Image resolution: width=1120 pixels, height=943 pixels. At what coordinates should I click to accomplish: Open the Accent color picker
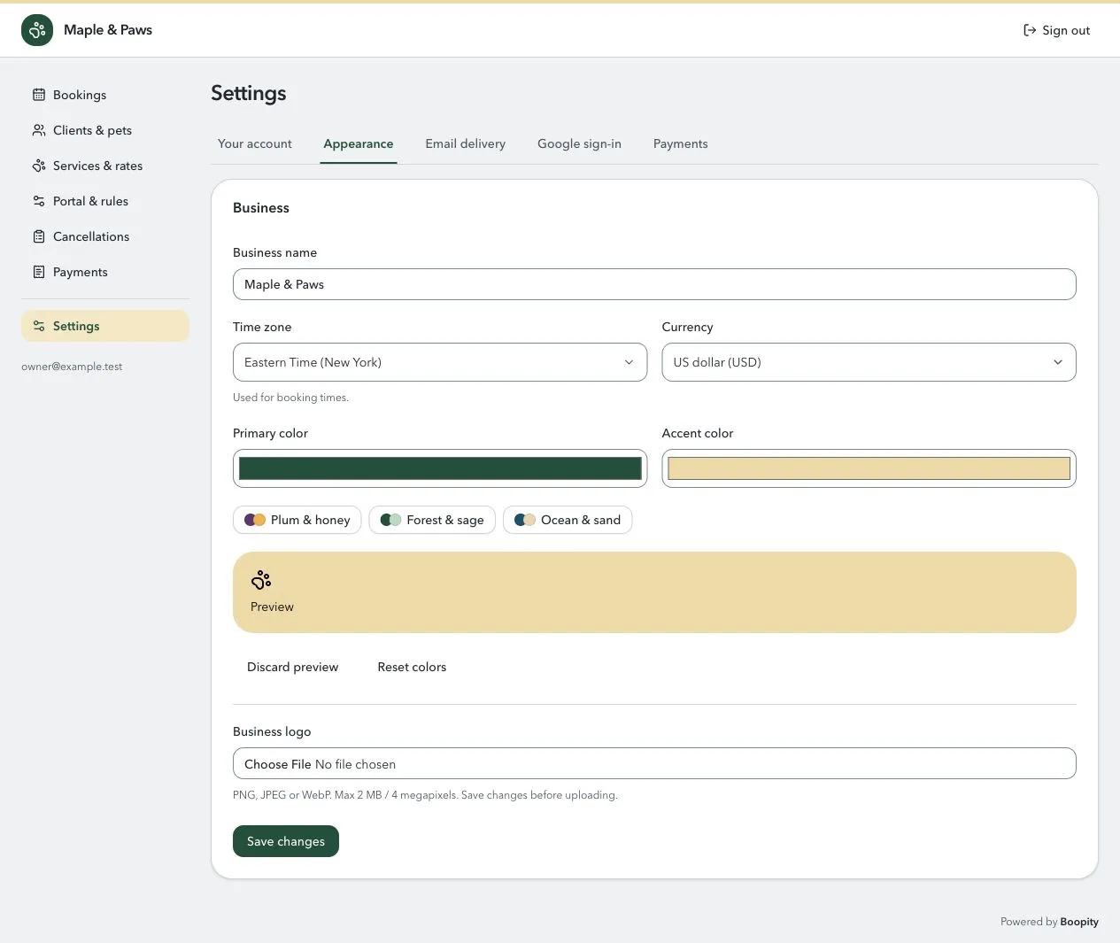pos(869,468)
